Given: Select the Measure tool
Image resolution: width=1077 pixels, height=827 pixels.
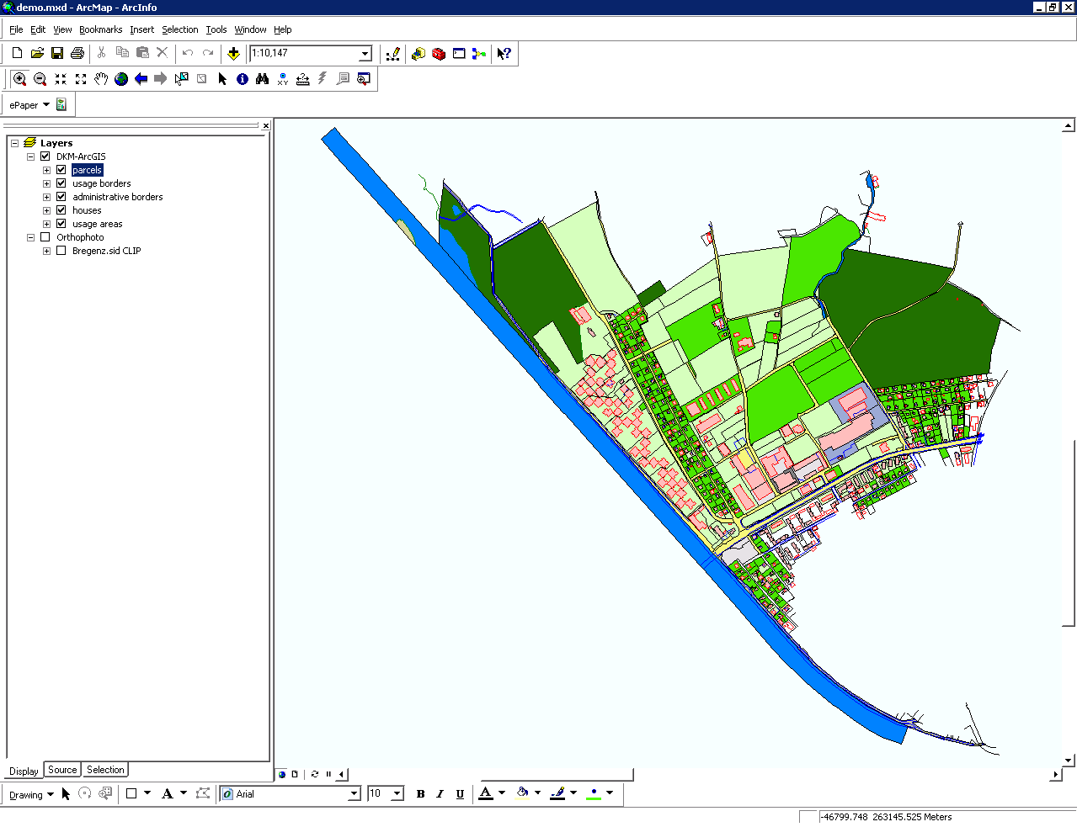Looking at the screenshot, I should (302, 79).
